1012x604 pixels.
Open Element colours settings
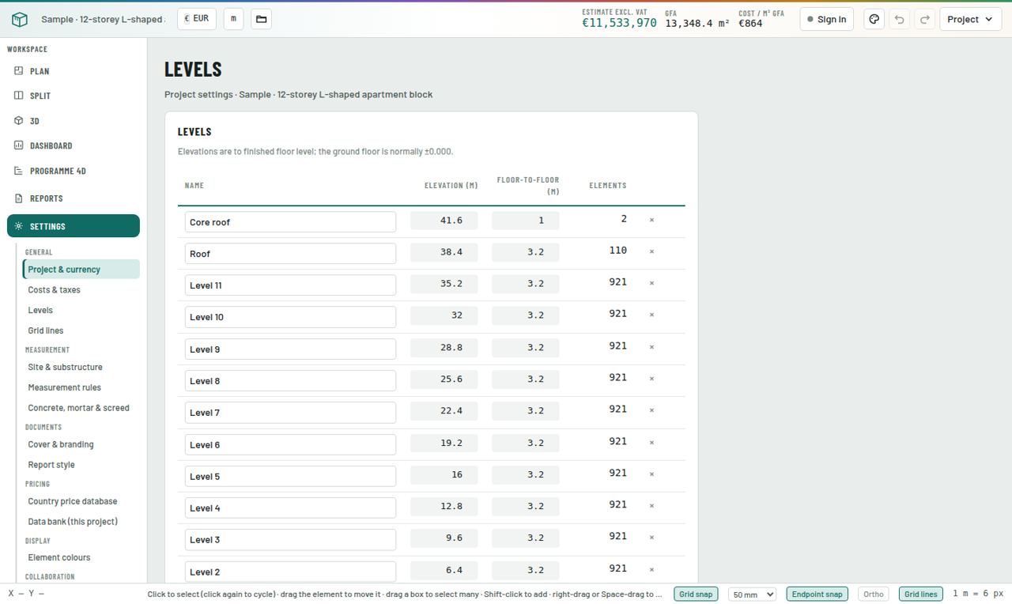(81, 557)
